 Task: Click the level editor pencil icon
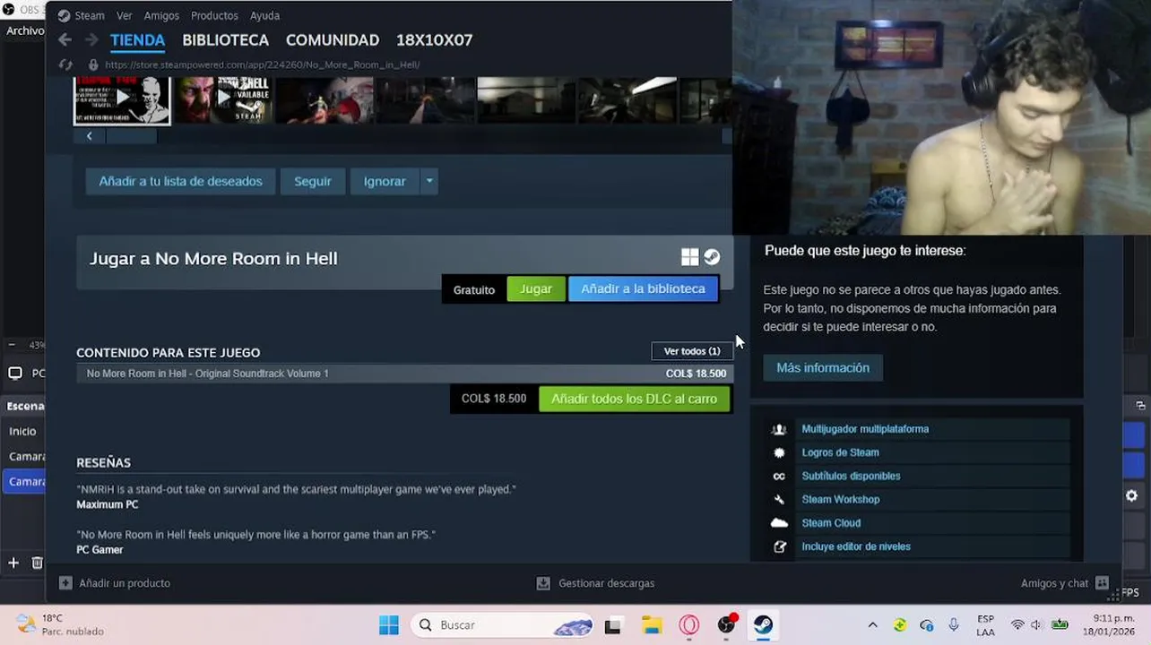coord(779,546)
